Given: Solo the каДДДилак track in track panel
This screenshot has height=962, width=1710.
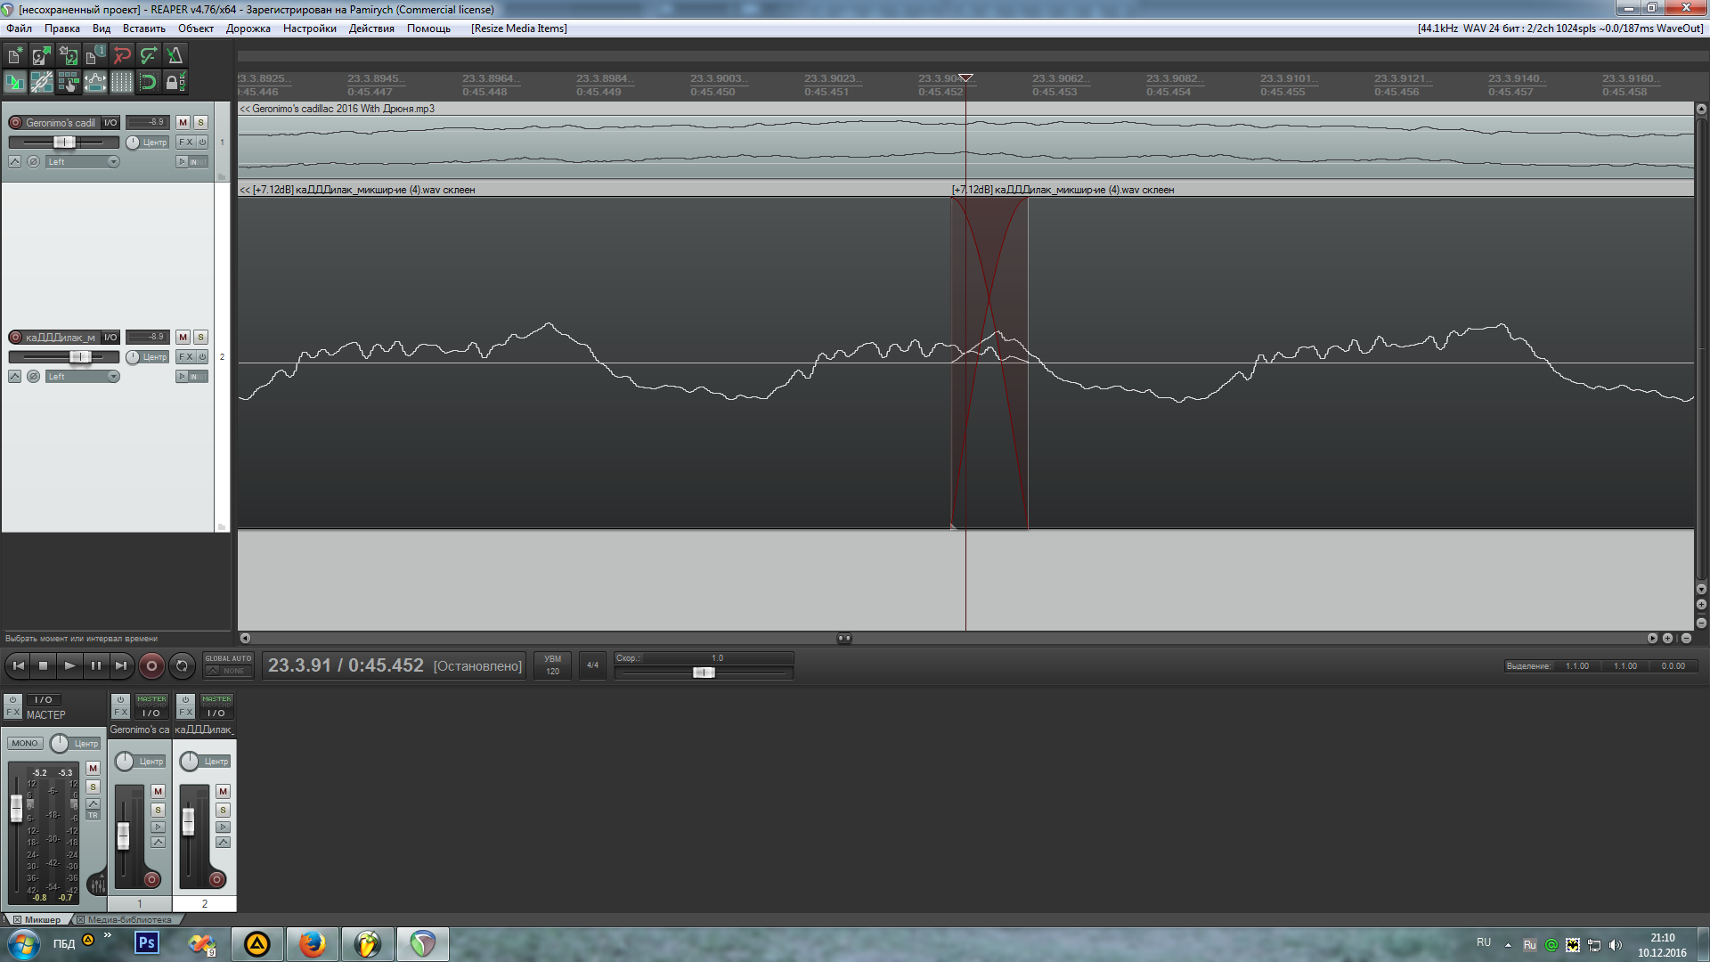Looking at the screenshot, I should (200, 337).
